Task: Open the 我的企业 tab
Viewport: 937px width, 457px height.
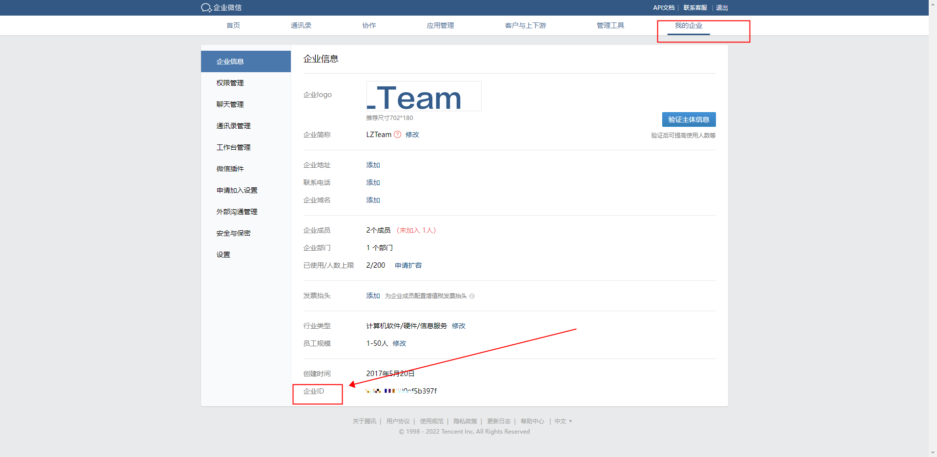Action: (x=688, y=26)
